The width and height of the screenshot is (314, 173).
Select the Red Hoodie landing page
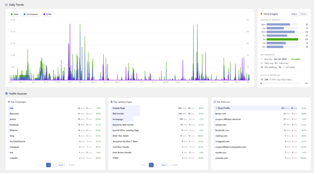coord(158,114)
